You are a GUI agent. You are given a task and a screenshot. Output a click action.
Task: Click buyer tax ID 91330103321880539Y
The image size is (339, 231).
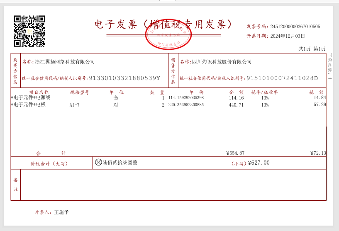click(124, 78)
